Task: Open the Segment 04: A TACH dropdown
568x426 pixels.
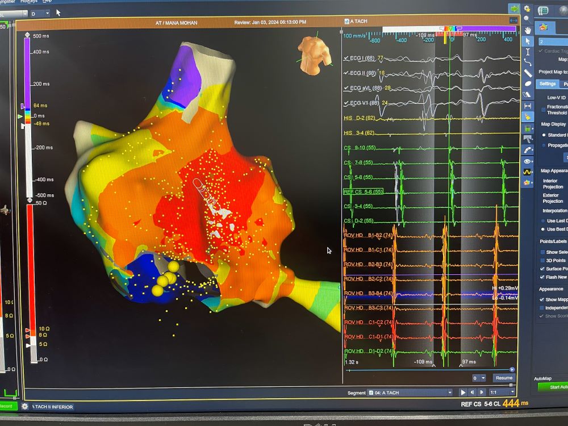Action: [x=410, y=392]
